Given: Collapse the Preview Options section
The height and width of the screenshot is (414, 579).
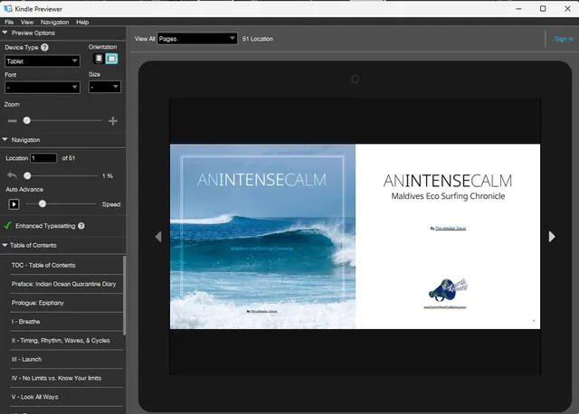Looking at the screenshot, I should click(5, 33).
